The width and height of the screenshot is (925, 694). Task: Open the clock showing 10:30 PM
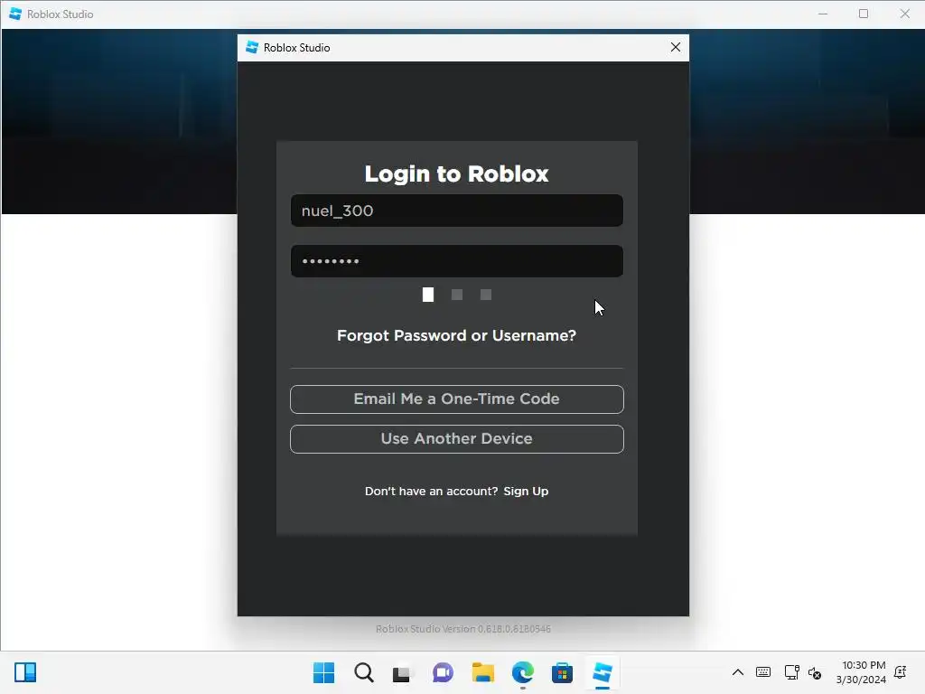click(x=861, y=672)
